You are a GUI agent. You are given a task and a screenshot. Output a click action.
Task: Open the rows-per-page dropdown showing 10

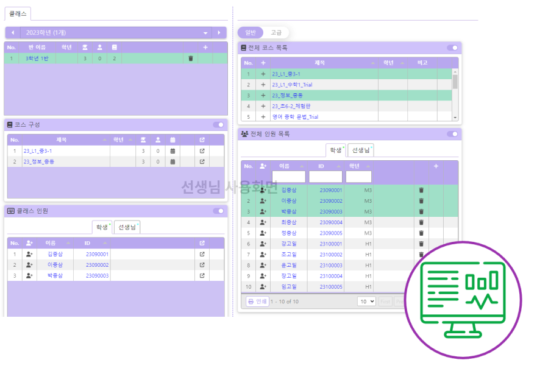point(366,302)
